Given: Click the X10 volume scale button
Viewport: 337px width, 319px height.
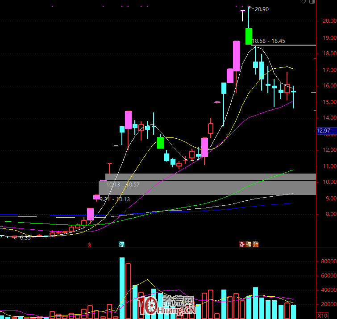Looking at the screenshot, I should [x=322, y=315].
